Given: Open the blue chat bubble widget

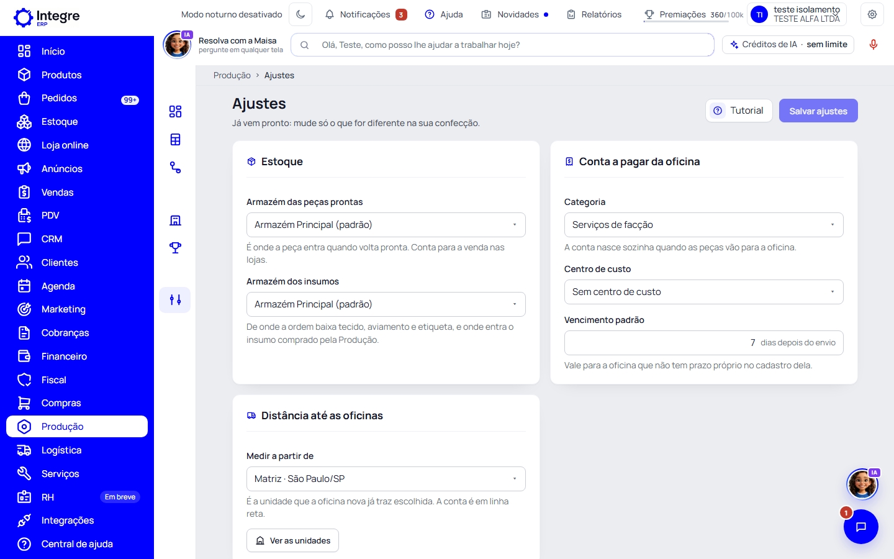Looking at the screenshot, I should pos(861,527).
